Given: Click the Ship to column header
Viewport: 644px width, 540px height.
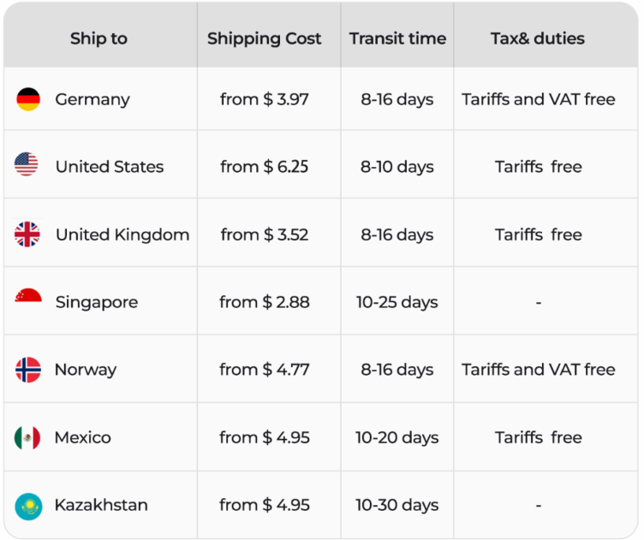Looking at the screenshot, I should (x=98, y=39).
